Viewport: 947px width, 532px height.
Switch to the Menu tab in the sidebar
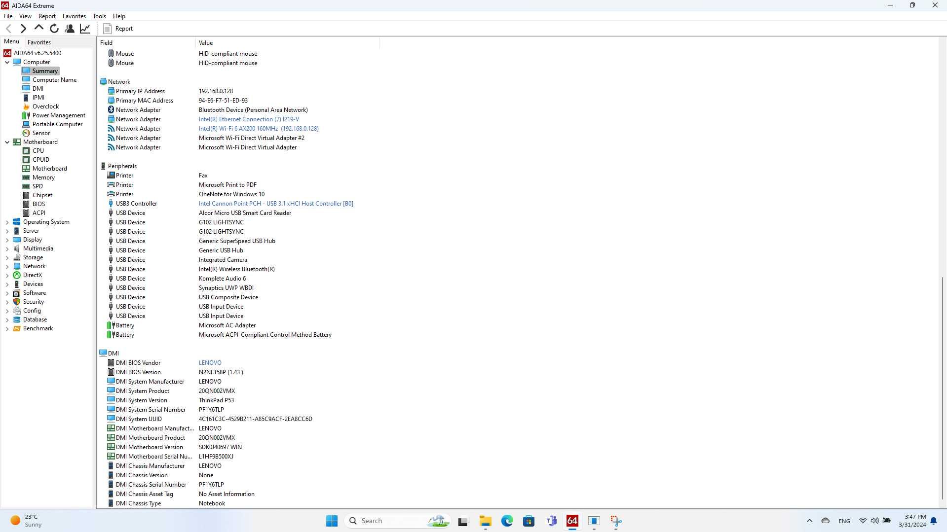click(x=11, y=42)
